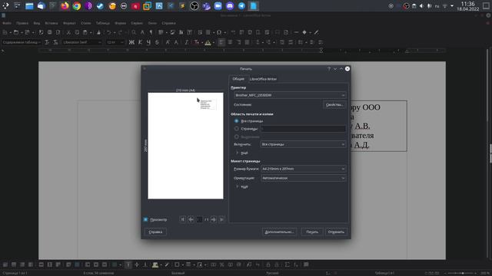Click the Отменить cancel button
The width and height of the screenshot is (492, 276).
point(336,232)
